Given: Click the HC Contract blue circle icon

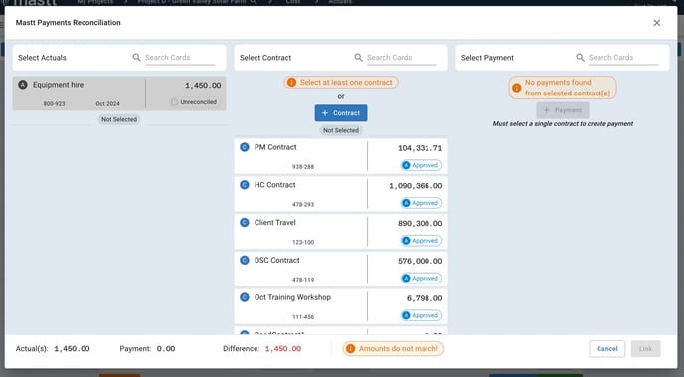Looking at the screenshot, I should tap(245, 185).
